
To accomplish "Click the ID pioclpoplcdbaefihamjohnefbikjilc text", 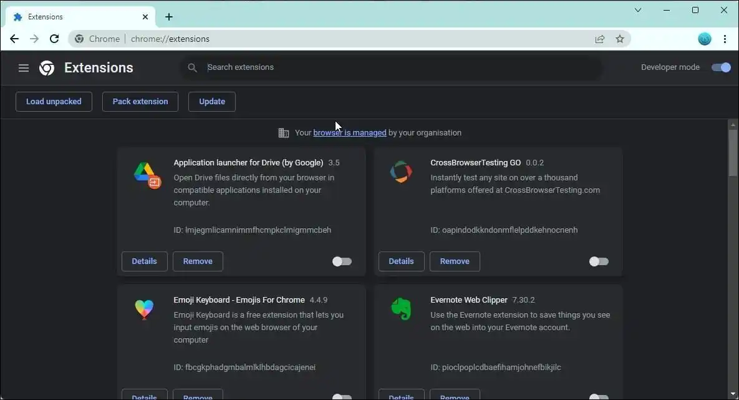I will [x=495, y=368].
